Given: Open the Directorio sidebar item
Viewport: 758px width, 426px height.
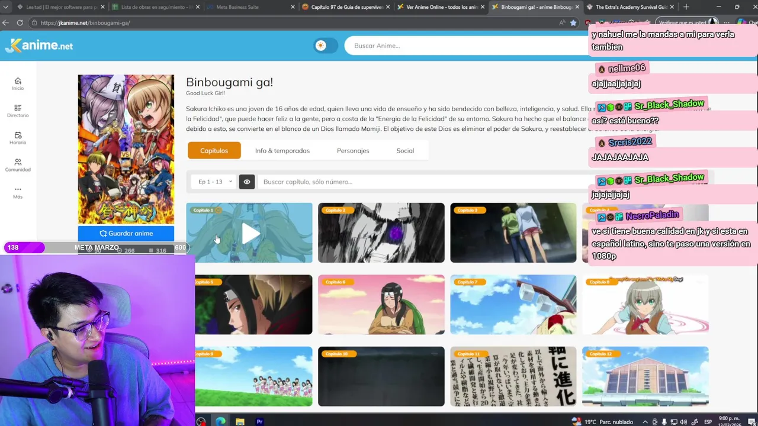Looking at the screenshot, I should 18,111.
